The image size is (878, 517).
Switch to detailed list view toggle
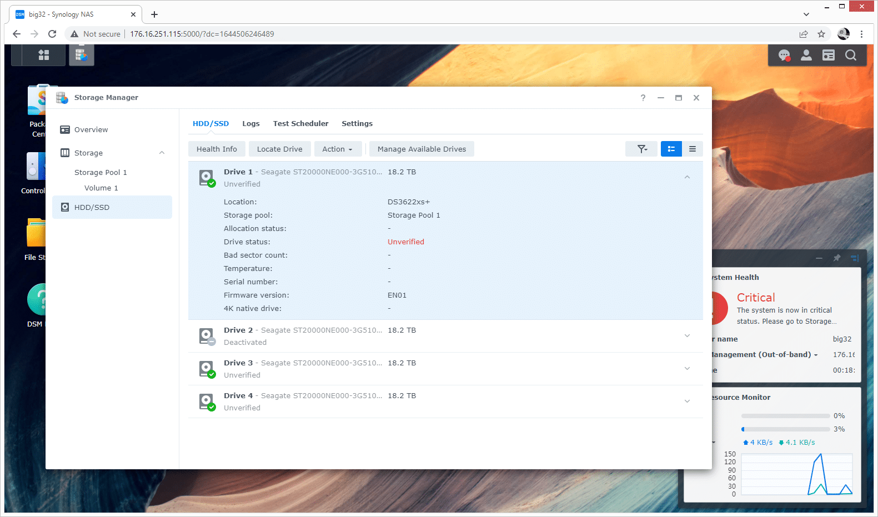click(x=671, y=149)
